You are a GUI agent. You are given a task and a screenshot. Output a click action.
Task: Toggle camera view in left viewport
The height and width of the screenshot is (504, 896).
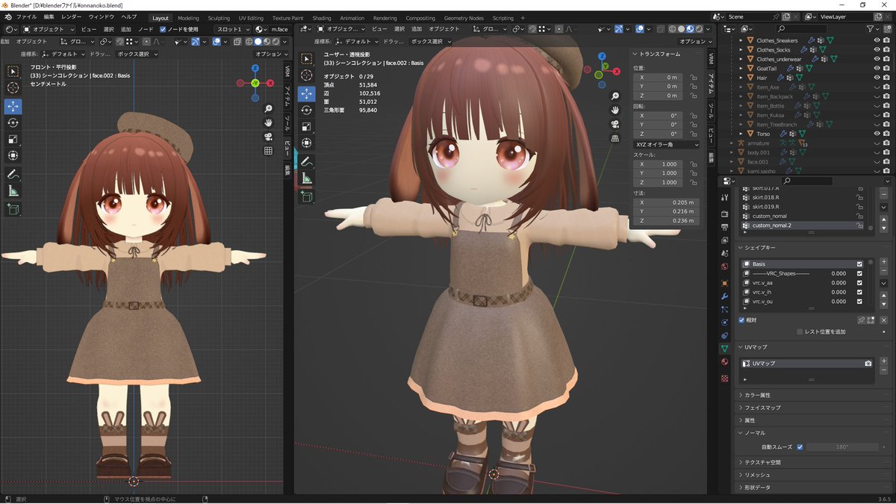[268, 137]
